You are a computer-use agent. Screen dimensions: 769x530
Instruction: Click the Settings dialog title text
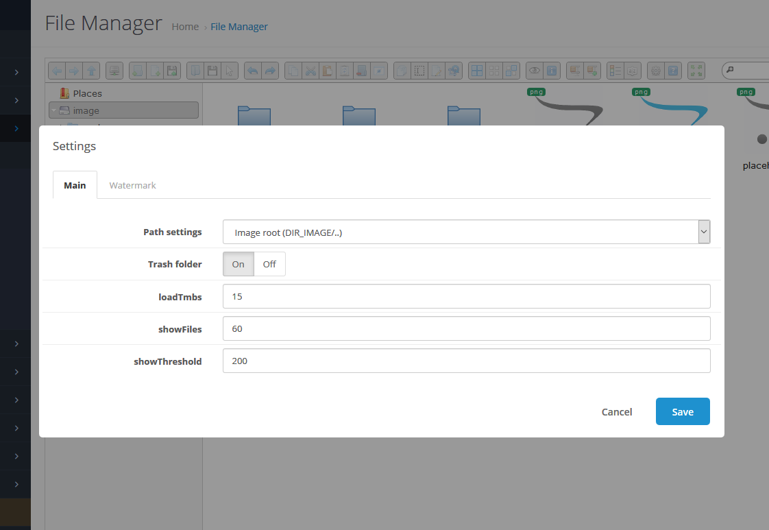pyautogui.click(x=75, y=146)
